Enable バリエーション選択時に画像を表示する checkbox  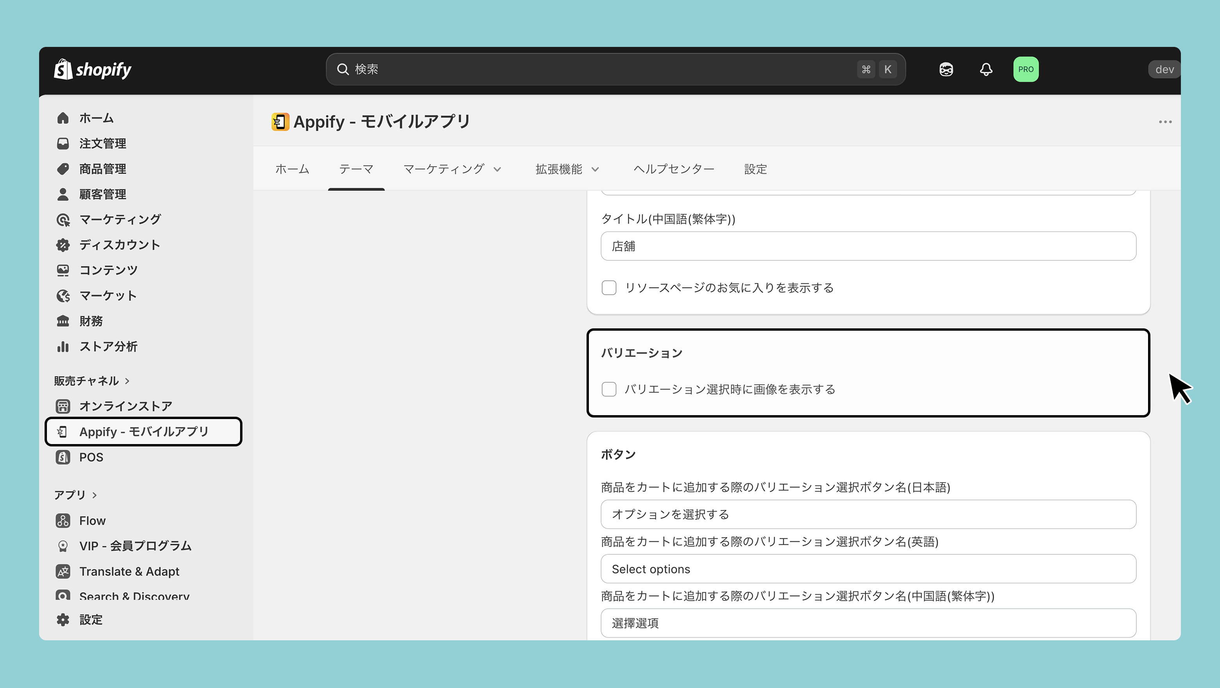[x=609, y=389]
